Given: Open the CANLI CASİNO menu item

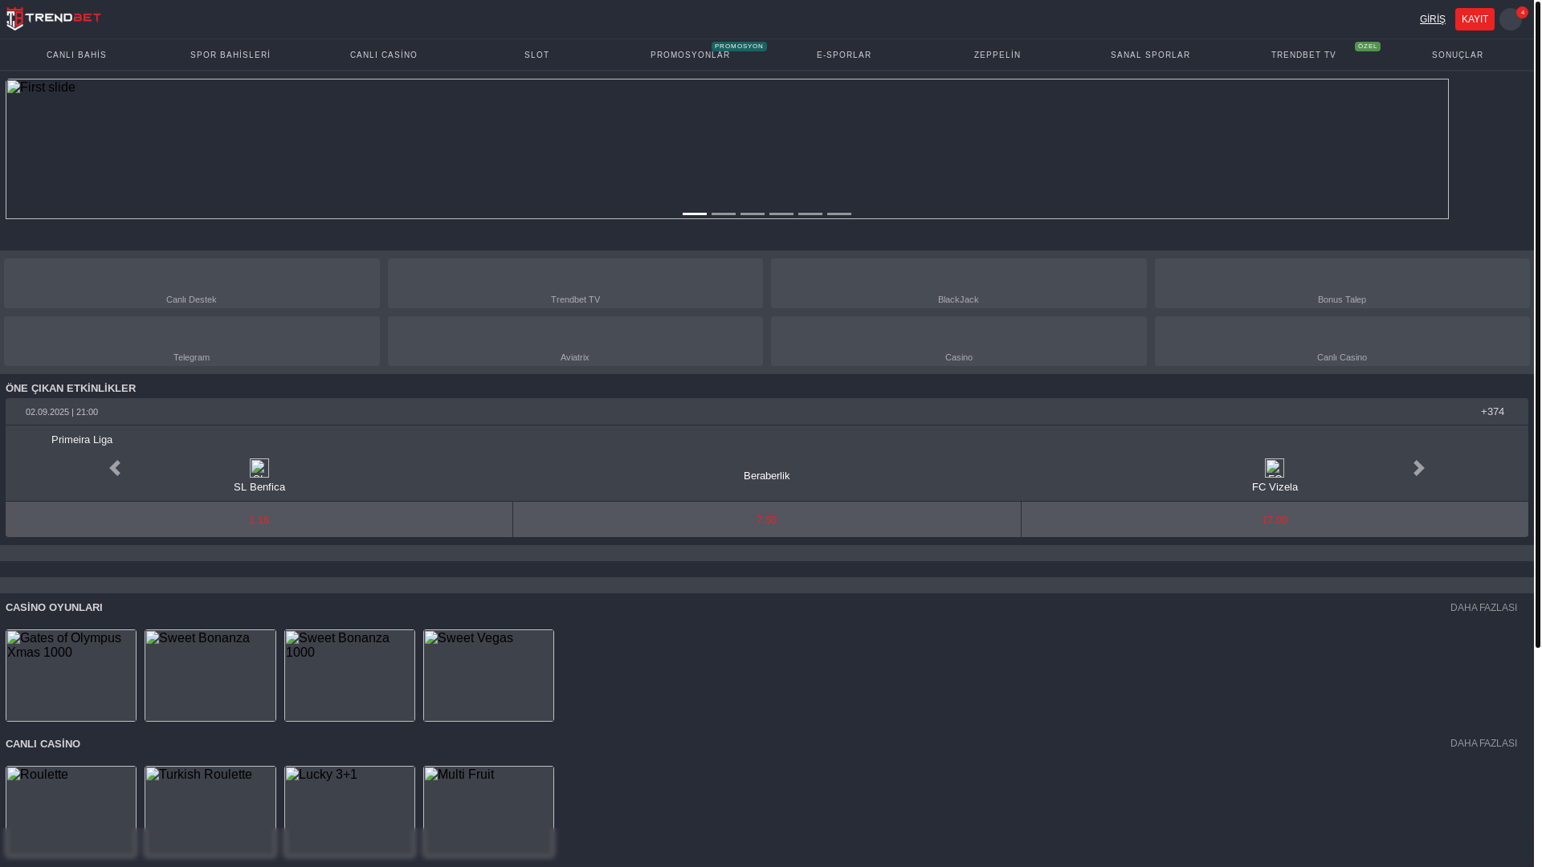Looking at the screenshot, I should tap(384, 55).
